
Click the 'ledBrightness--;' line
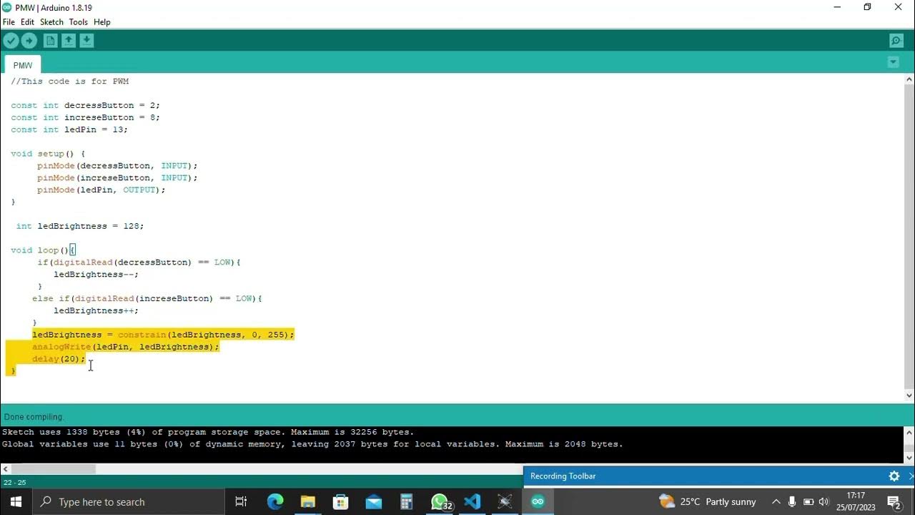(x=96, y=274)
